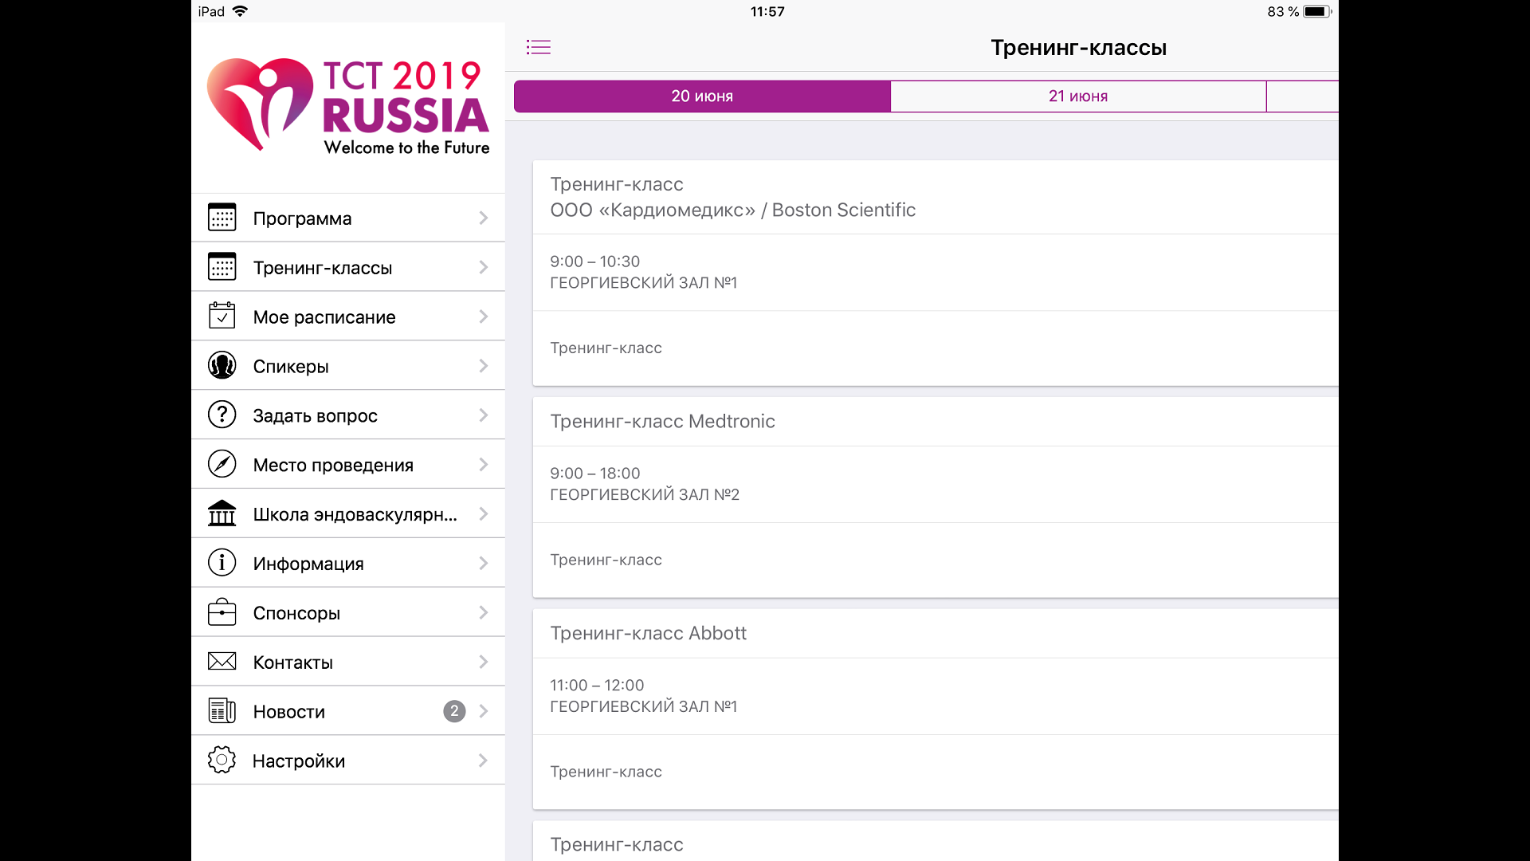Tap the compass icon for Место проведения
Screen dimensions: 1530x861
(222, 464)
